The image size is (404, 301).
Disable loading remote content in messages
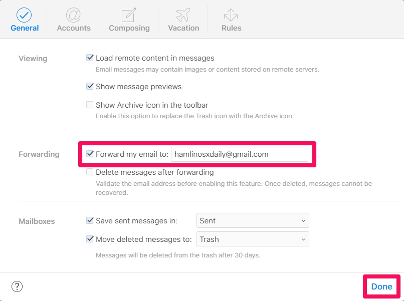pos(90,58)
